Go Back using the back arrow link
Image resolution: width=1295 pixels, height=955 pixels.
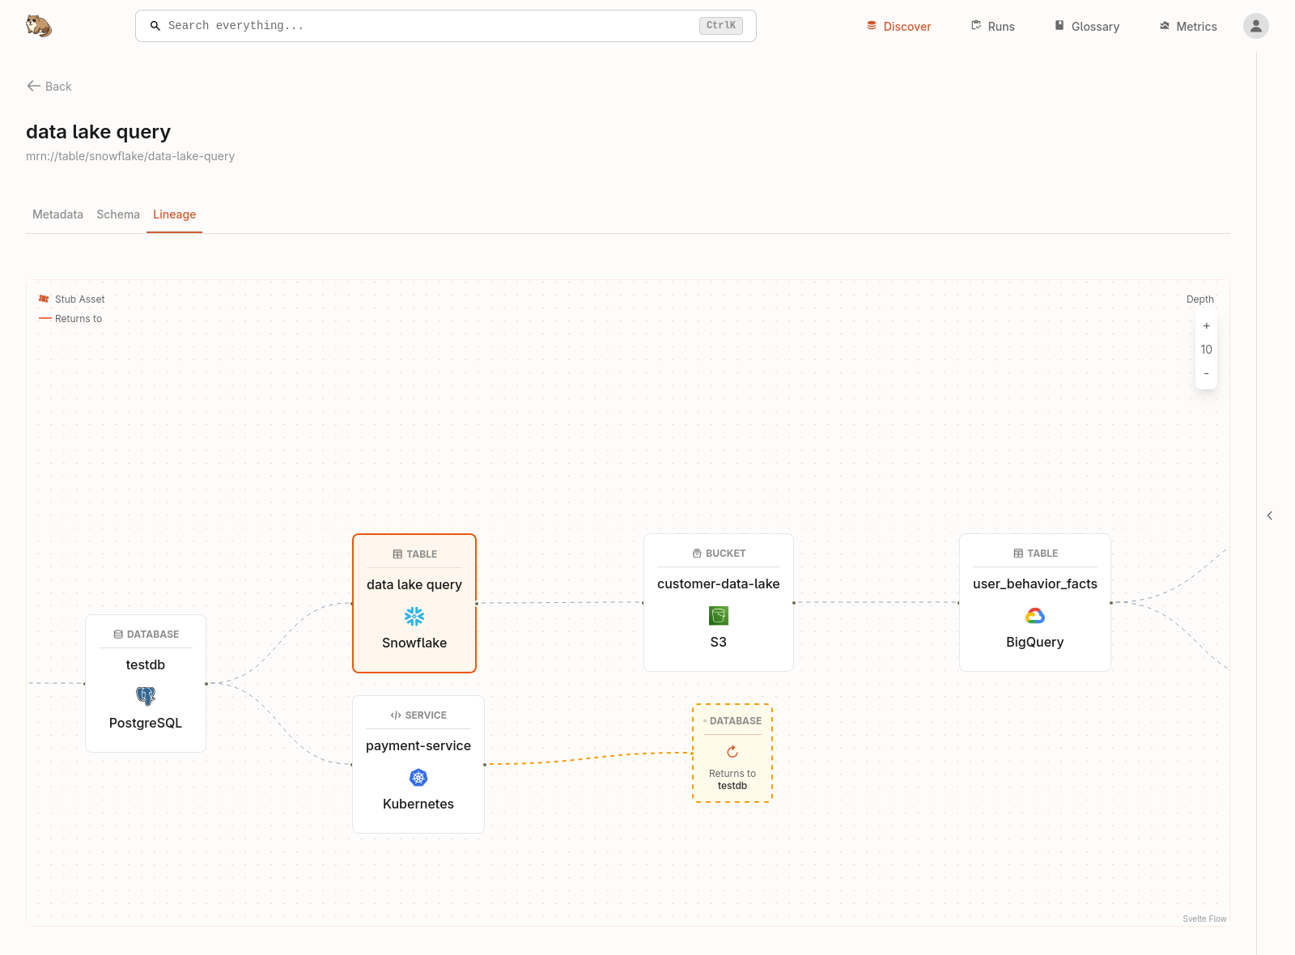(49, 86)
